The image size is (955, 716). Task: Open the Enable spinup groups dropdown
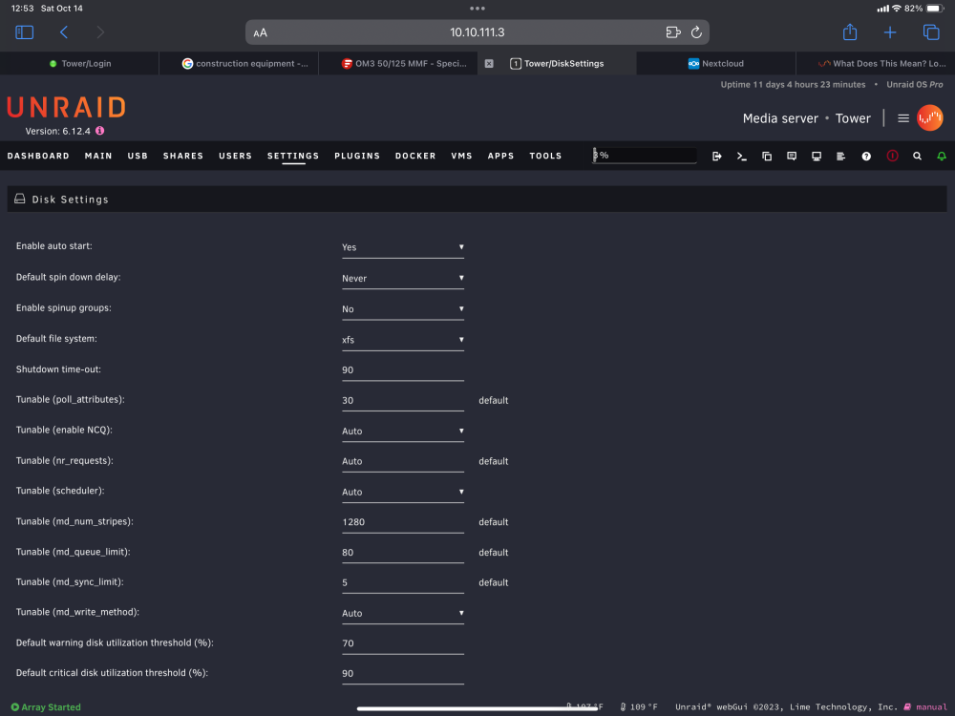(x=403, y=309)
